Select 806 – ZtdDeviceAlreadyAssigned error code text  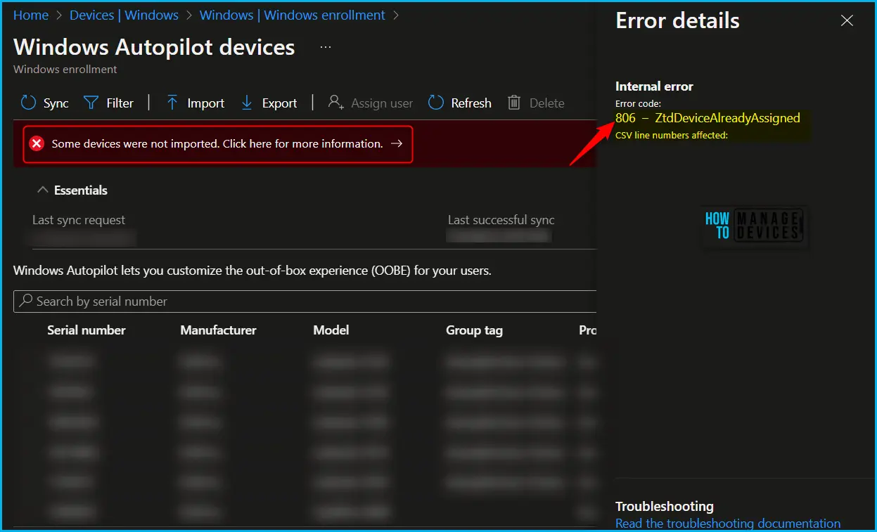pos(708,118)
